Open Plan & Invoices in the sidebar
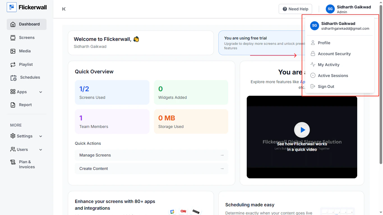 click(x=27, y=164)
